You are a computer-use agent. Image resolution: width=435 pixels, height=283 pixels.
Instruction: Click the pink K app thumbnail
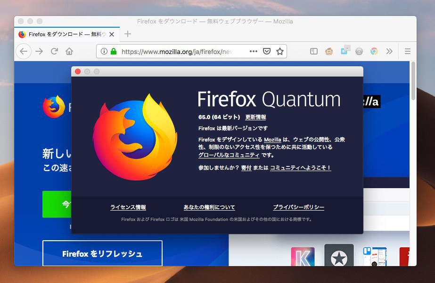[303, 257]
